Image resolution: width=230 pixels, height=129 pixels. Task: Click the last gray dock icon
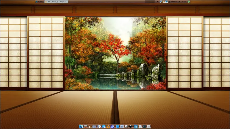click(x=149, y=127)
